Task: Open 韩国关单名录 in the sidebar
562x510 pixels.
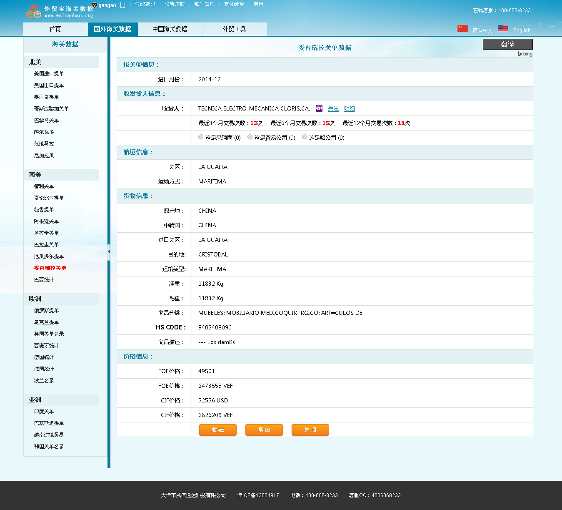Action: coord(49,447)
